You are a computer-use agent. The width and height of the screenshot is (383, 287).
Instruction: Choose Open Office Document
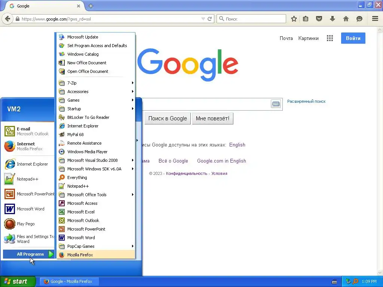tap(96, 71)
